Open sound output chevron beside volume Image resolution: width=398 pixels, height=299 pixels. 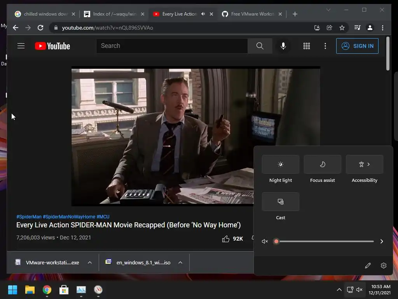[x=382, y=241]
